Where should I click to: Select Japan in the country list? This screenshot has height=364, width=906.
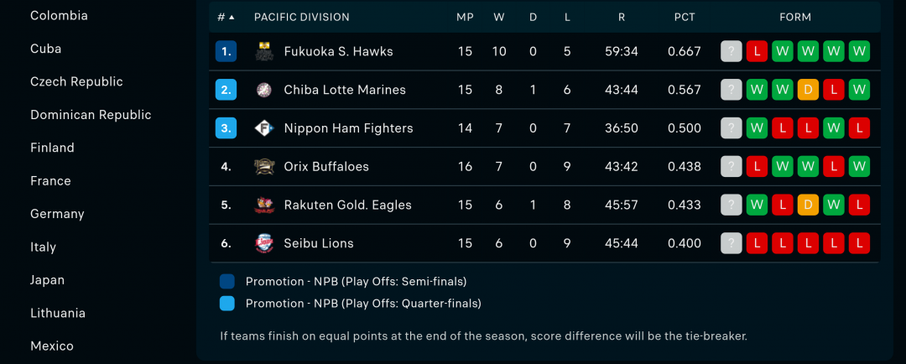pyautogui.click(x=47, y=280)
